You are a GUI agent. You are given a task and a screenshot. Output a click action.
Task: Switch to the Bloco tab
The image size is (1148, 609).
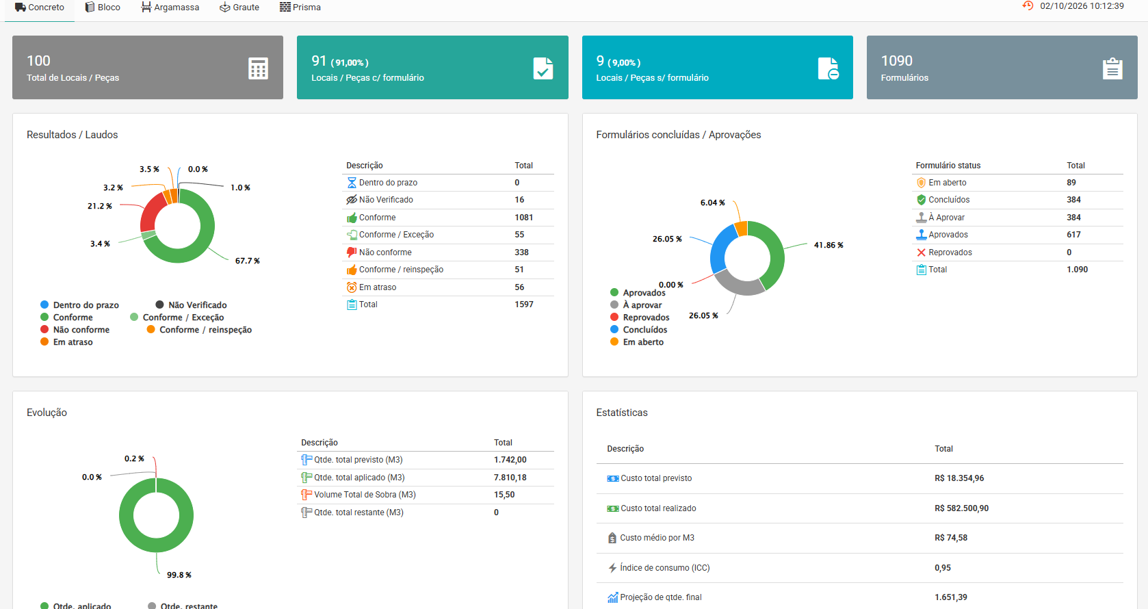[102, 8]
